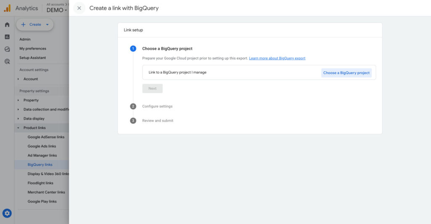Open the DEMO account selector dropdown
The height and width of the screenshot is (224, 431).
pyautogui.click(x=57, y=10)
